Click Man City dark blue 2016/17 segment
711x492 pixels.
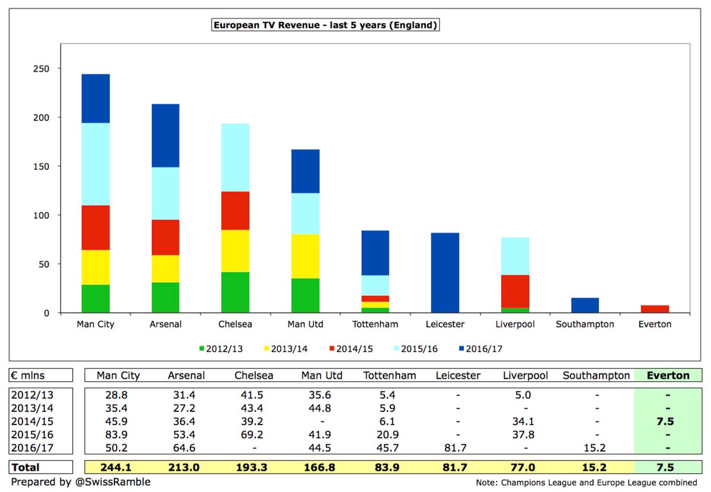point(95,98)
